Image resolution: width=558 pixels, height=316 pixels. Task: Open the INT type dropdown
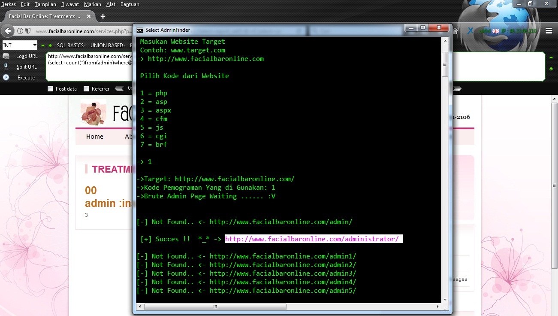point(20,45)
